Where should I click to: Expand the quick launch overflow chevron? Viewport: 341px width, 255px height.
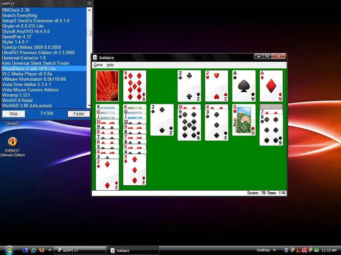(x=50, y=250)
